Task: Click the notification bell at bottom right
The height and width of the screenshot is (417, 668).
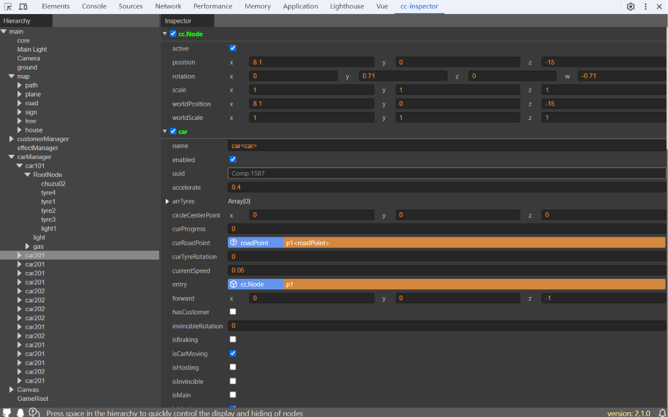Action: pyautogui.click(x=661, y=412)
